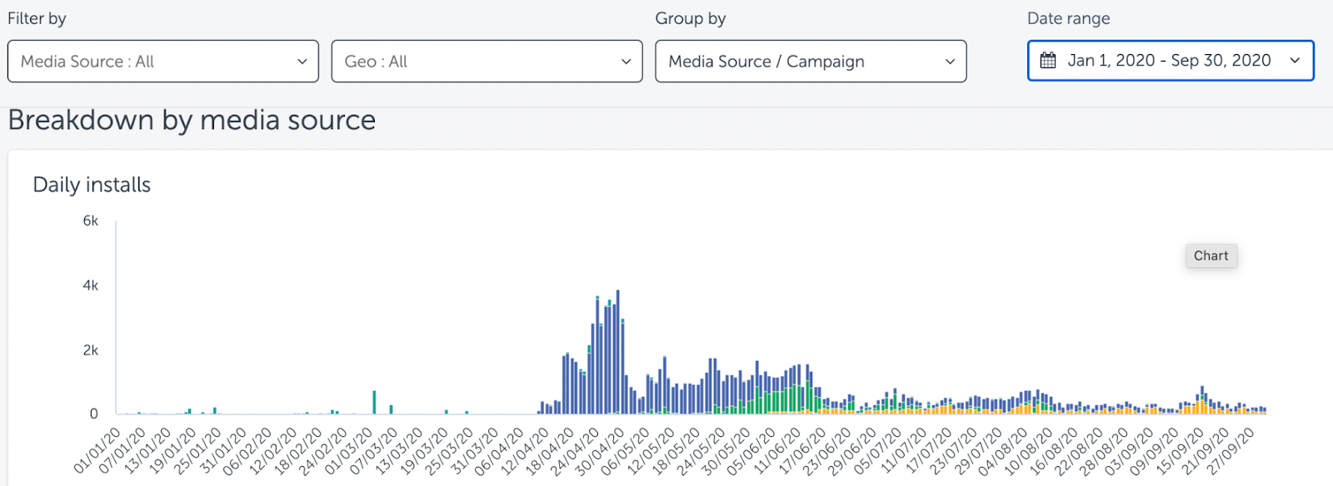Click the Daily installs chart title

pos(92,185)
